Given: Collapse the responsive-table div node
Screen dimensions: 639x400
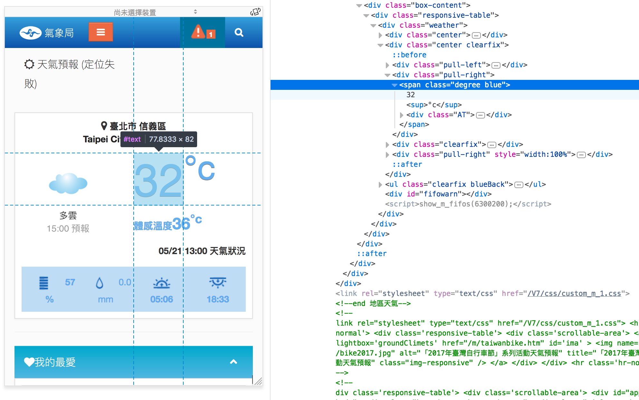Looking at the screenshot, I should pos(366,15).
